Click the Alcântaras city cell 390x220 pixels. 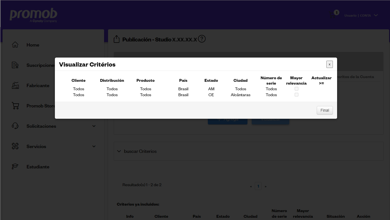pos(240,95)
